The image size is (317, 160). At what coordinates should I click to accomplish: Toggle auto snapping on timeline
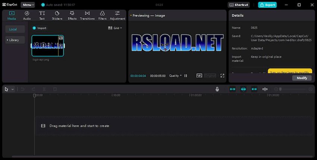pyautogui.click(x=244, y=89)
